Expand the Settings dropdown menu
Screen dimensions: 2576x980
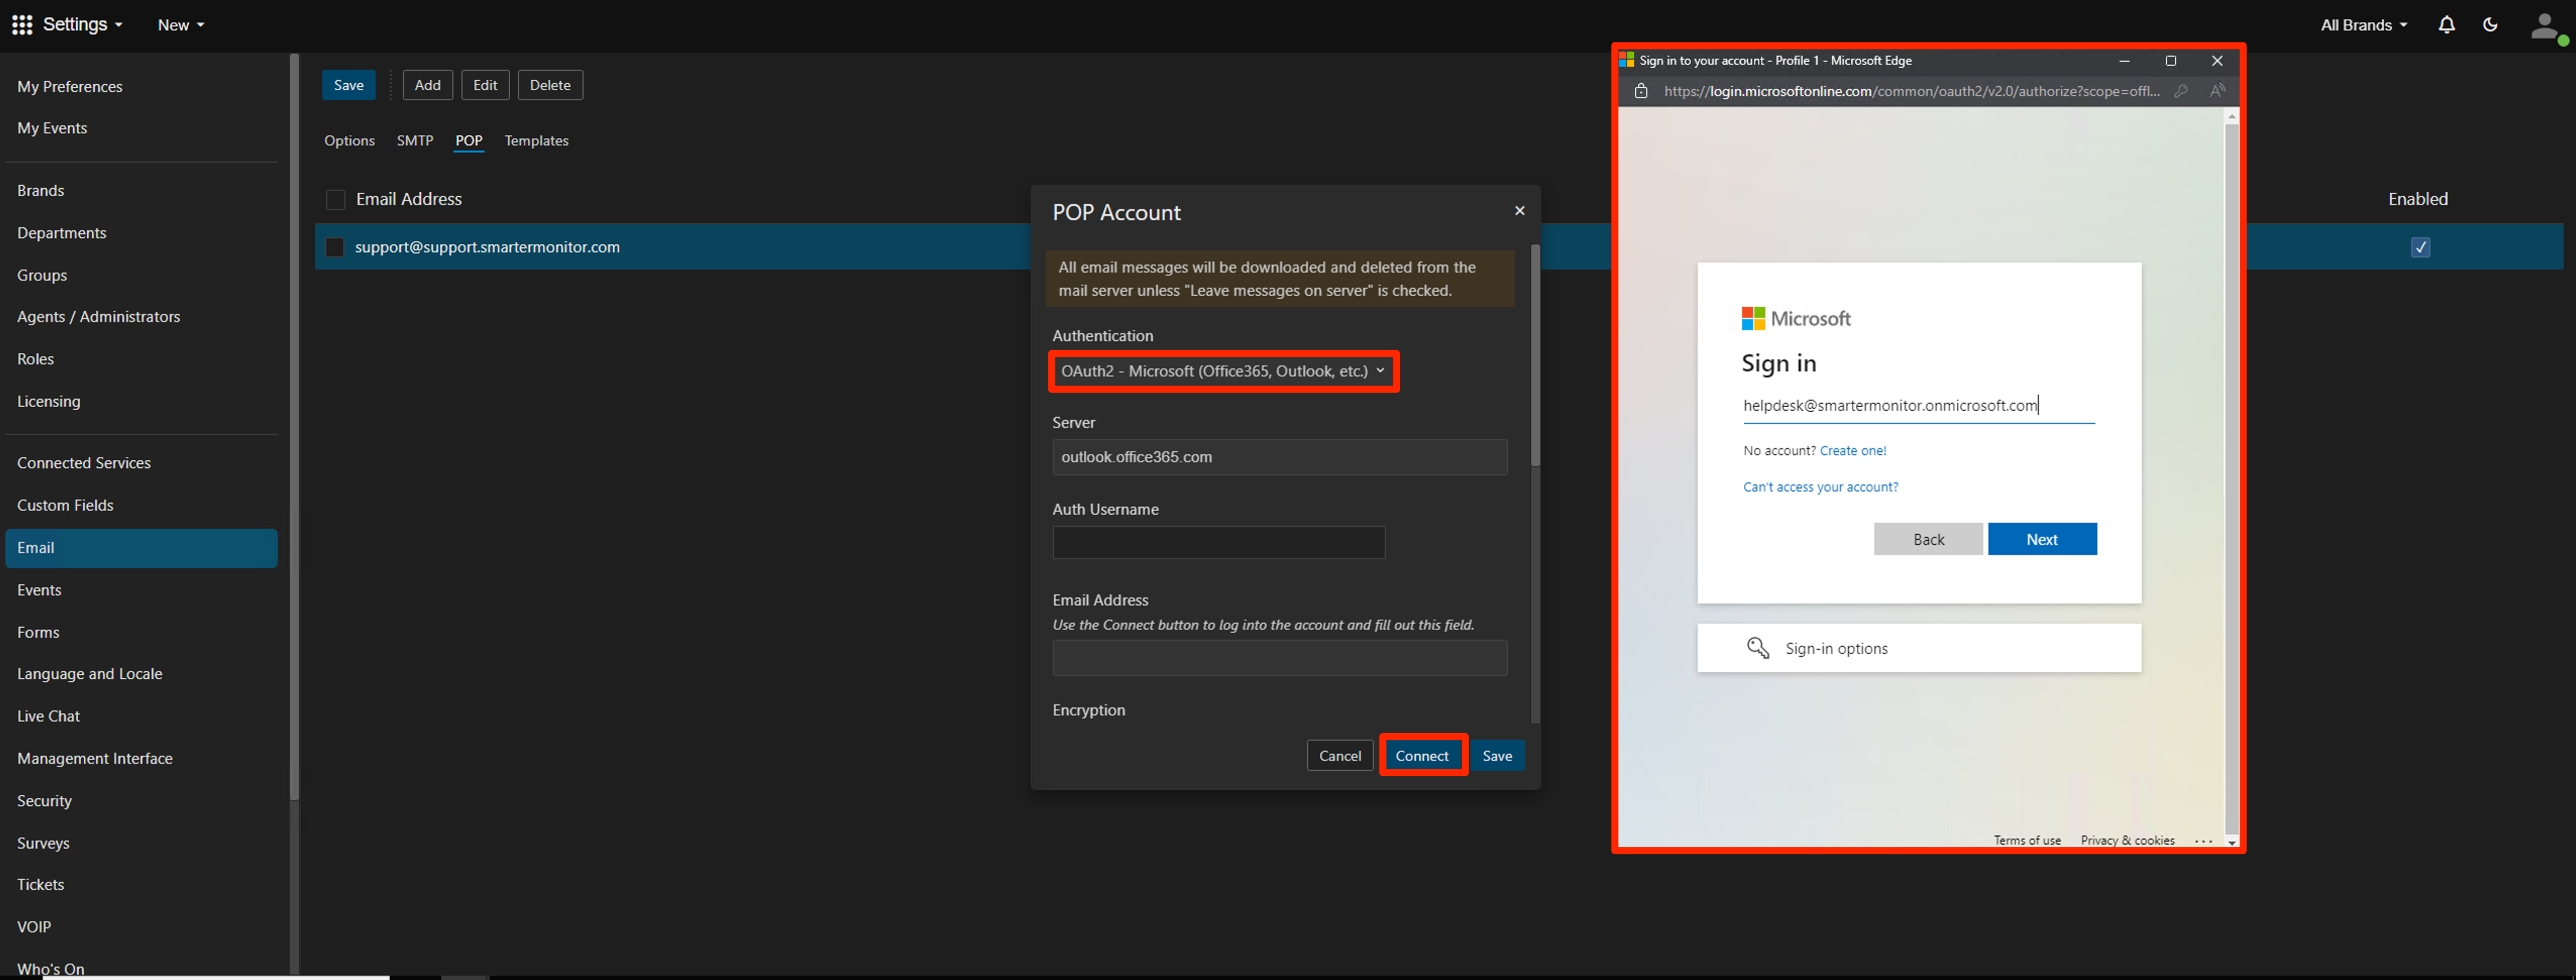(82, 24)
